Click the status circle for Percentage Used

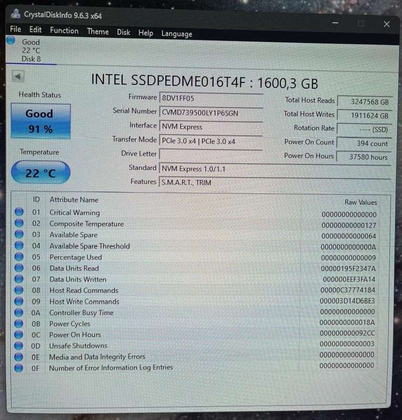[19, 257]
